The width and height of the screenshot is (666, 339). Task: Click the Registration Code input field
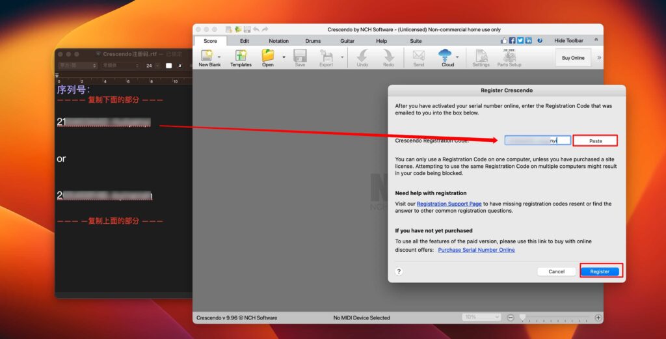[x=537, y=141]
